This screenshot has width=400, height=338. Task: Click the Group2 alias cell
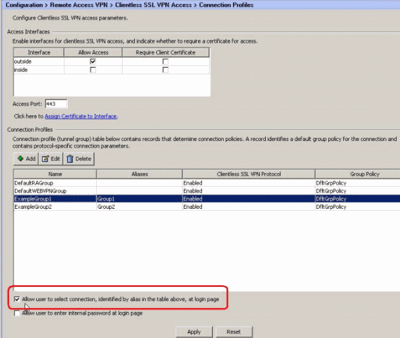pos(139,207)
